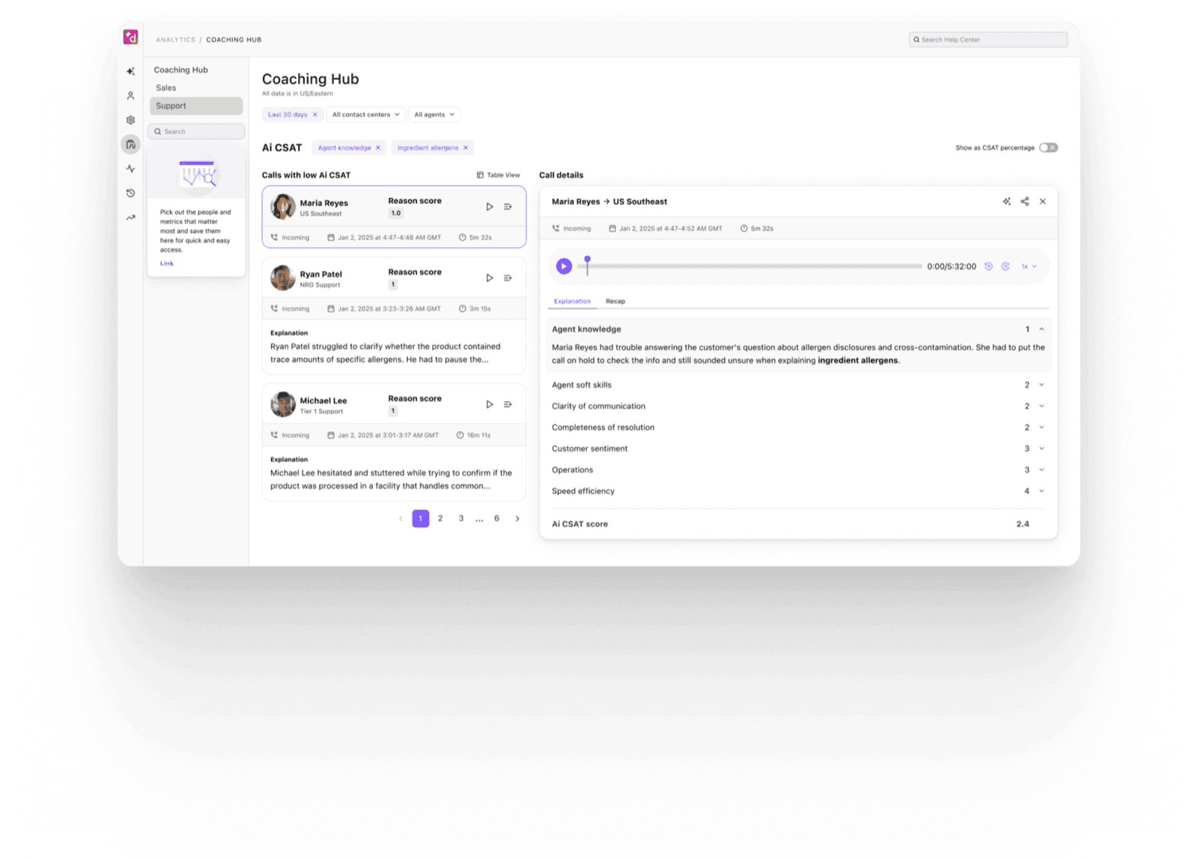Viewport: 1198px width, 859px height.
Task: Open the settings gear in left sidebar
Action: pos(130,120)
